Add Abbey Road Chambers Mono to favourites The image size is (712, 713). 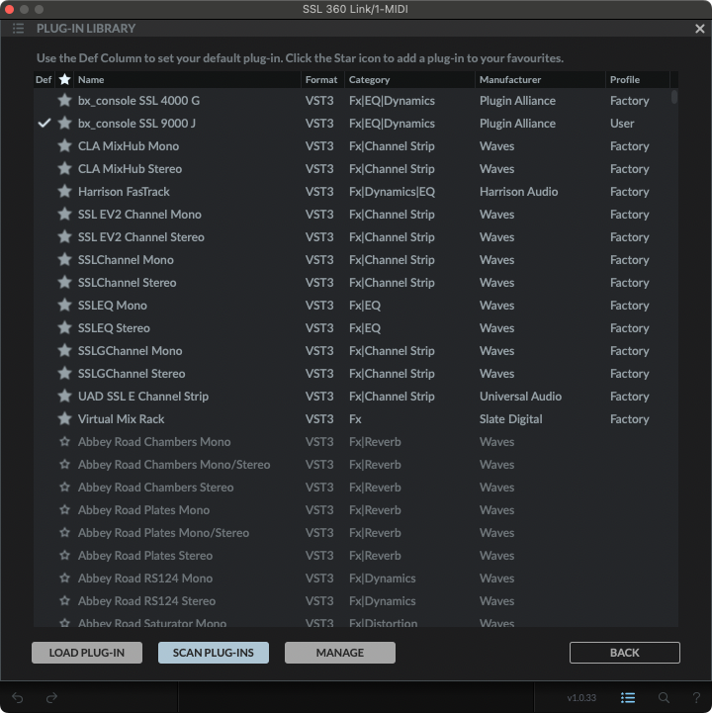click(x=64, y=442)
